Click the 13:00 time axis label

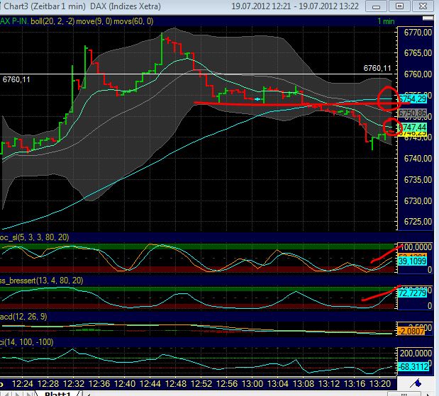click(x=252, y=384)
